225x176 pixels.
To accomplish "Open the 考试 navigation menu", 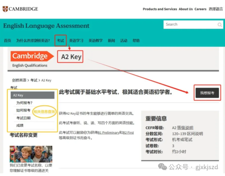I will [60, 41].
